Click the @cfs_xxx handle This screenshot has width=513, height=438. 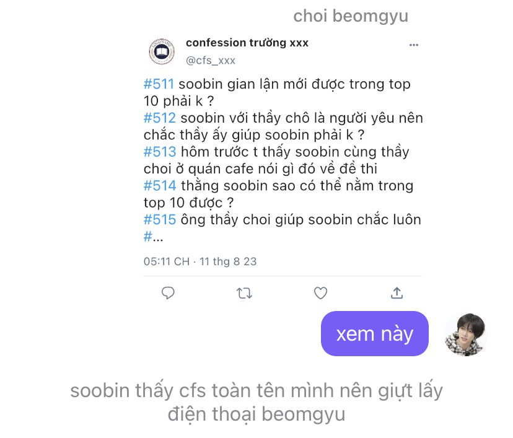pyautogui.click(x=211, y=61)
